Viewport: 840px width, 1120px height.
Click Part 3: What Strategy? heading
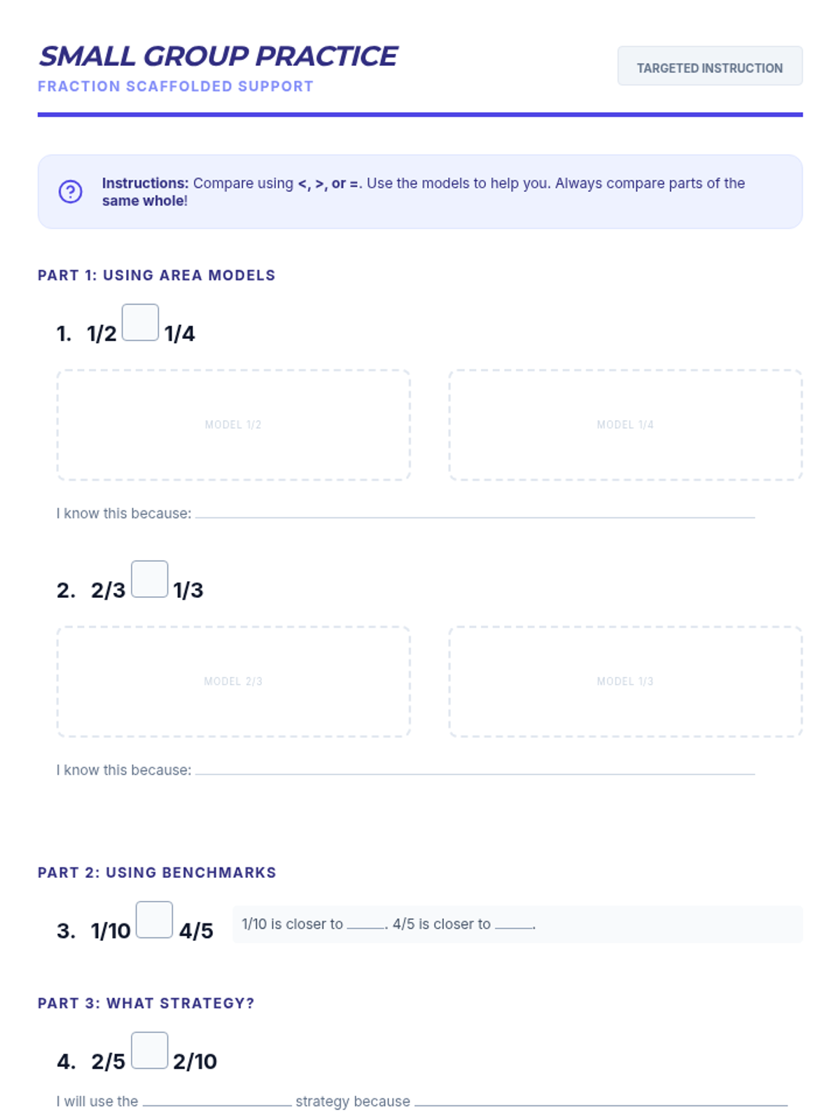(146, 1003)
